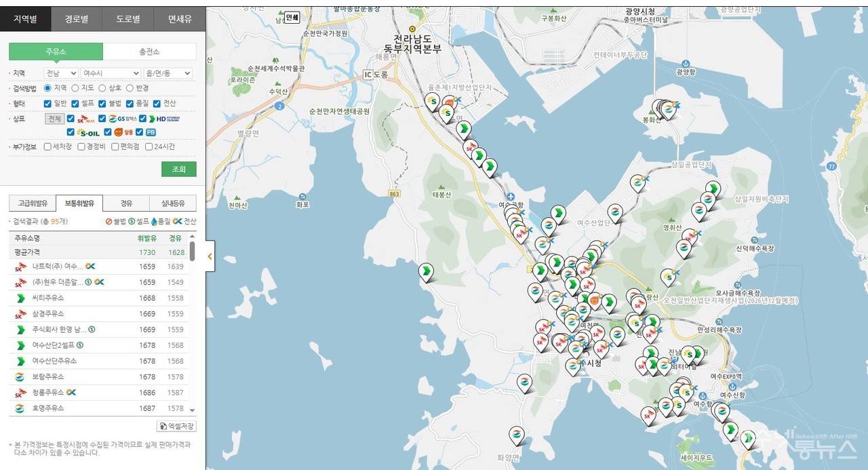Click the station list scrollbar thumb

click(x=192, y=251)
